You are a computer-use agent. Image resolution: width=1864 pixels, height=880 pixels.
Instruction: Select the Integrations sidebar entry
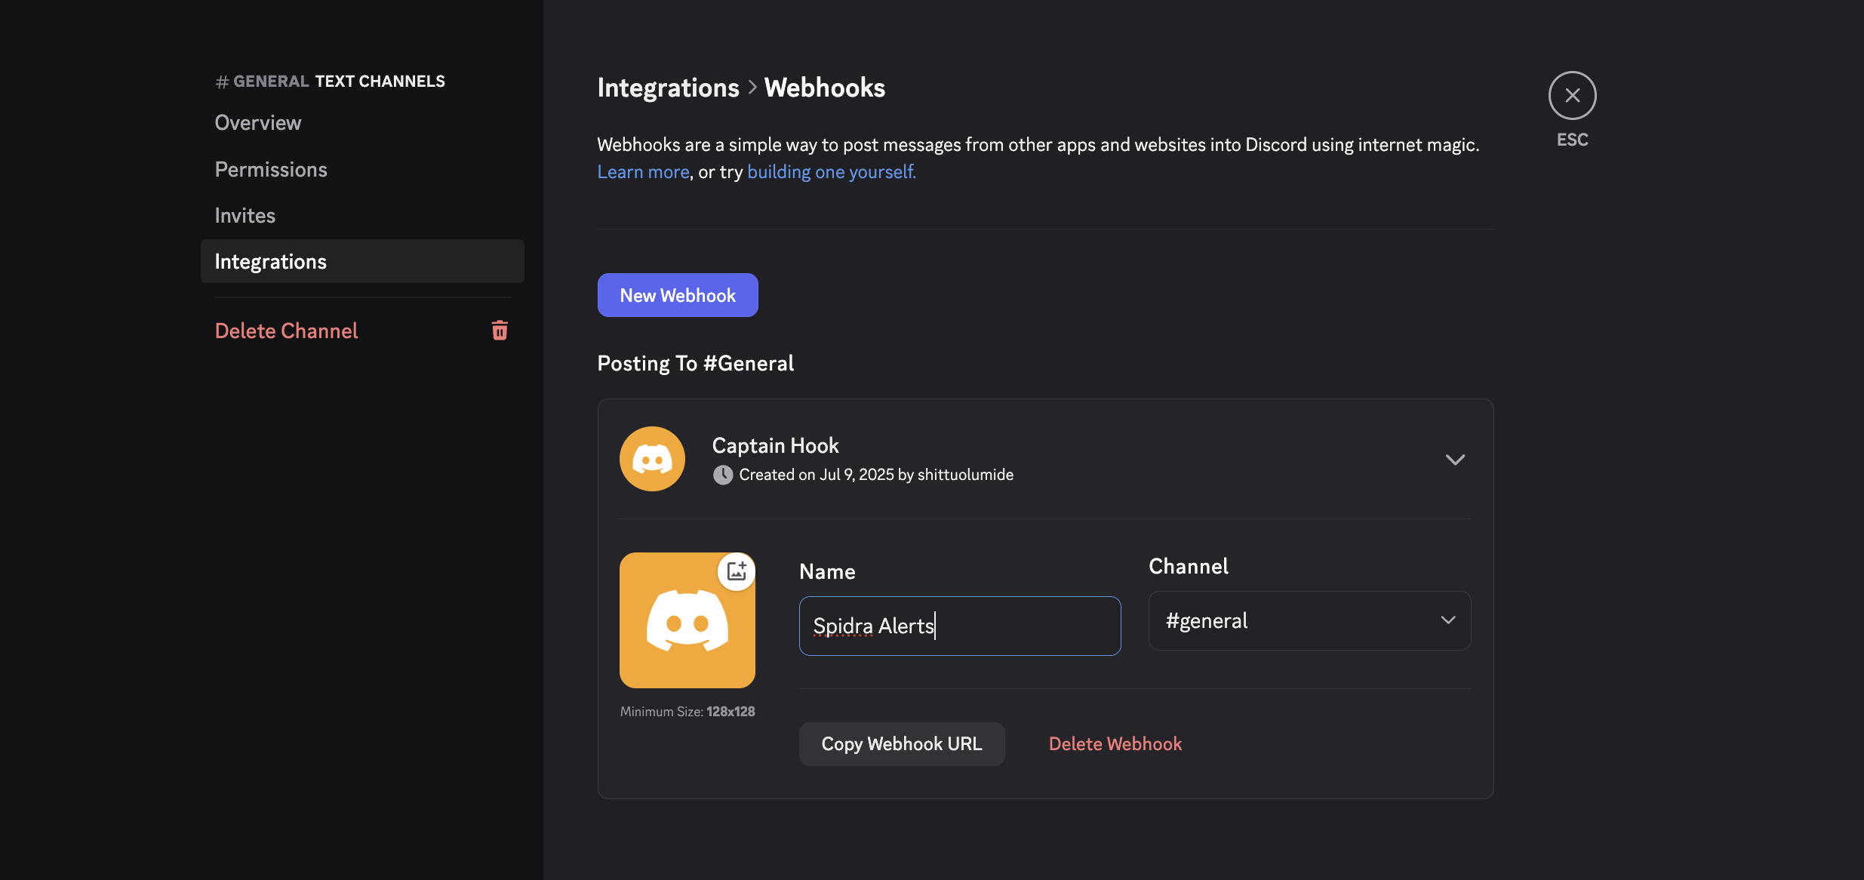[x=270, y=261]
